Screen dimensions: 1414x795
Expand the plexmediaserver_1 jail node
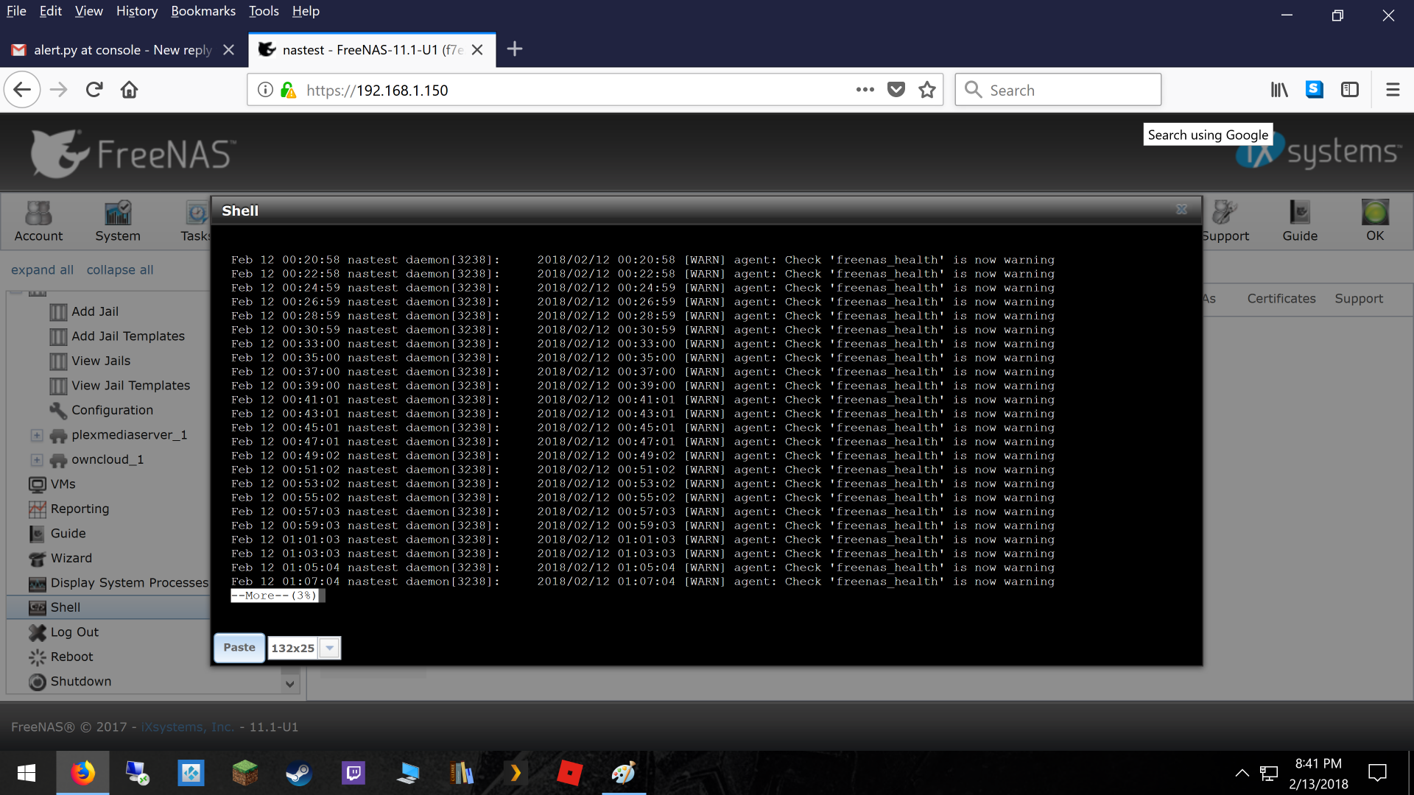[x=37, y=435]
